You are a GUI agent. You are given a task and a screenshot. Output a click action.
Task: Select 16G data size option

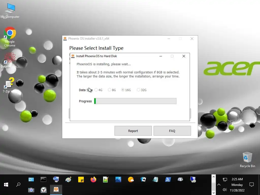[x=126, y=90]
